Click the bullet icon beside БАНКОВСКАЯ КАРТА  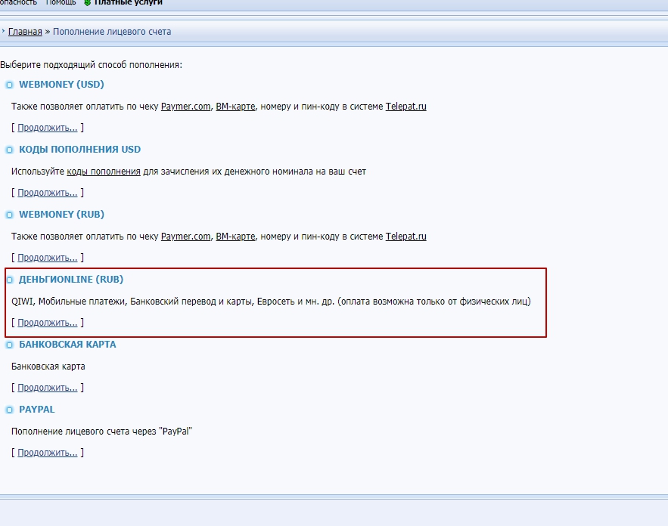tap(9, 345)
